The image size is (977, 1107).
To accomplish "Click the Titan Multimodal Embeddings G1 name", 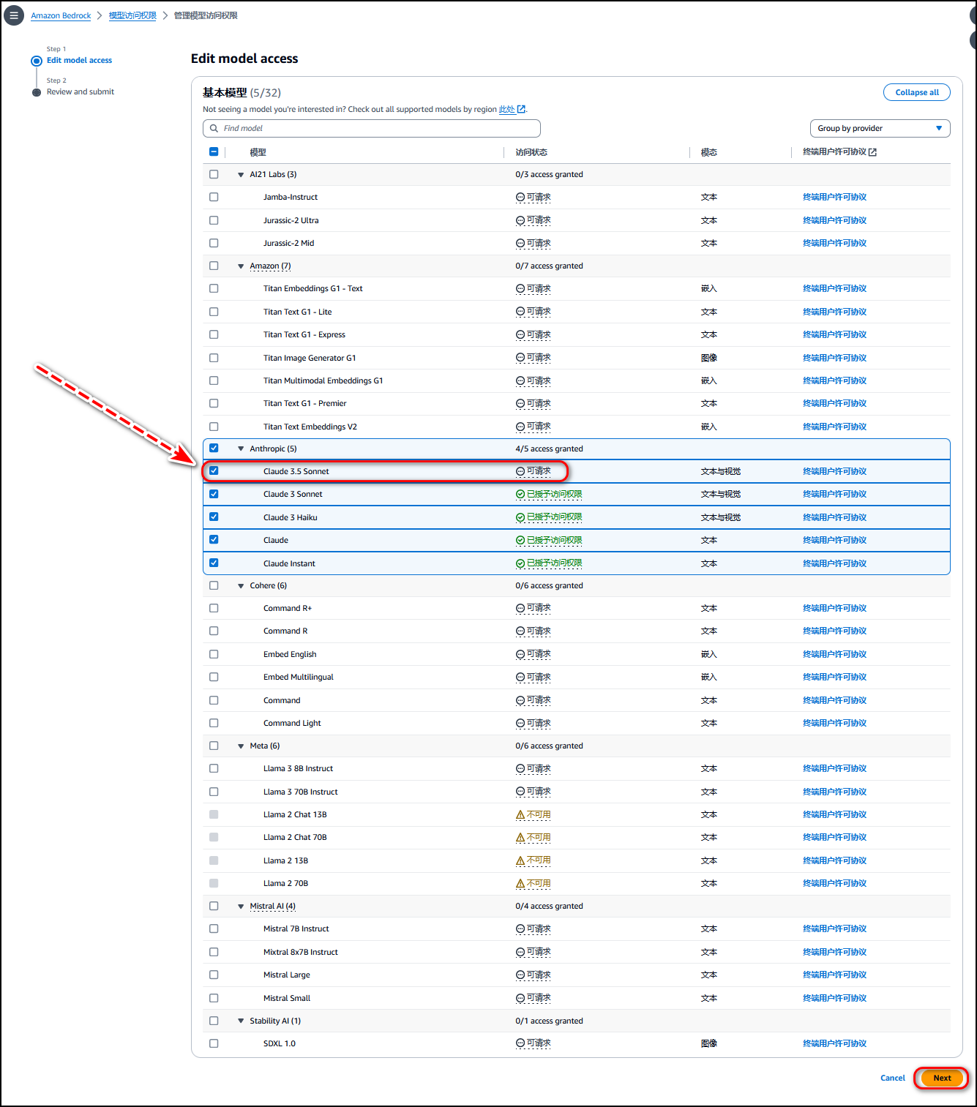I will pos(323,380).
